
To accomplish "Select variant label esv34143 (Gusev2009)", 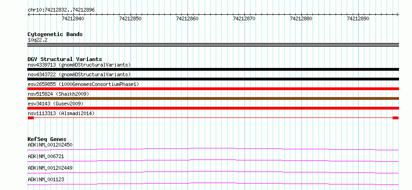I will pos(56,104).
